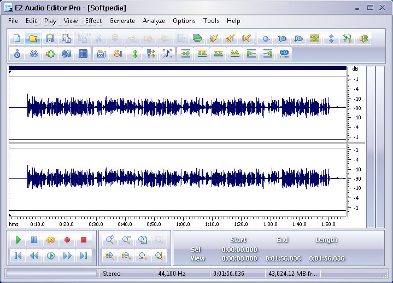The height and width of the screenshot is (283, 393).
Task: Click inside the upper channel waveform
Action: point(178,108)
